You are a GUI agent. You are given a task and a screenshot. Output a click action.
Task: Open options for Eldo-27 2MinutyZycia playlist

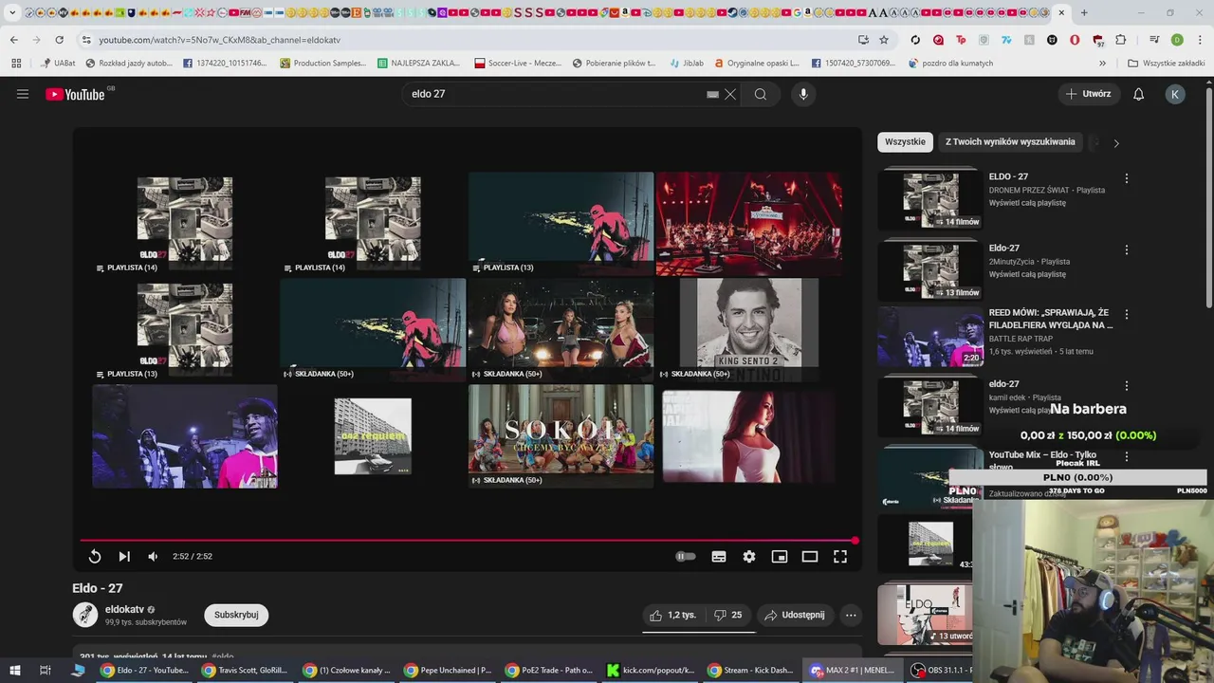[1127, 249]
